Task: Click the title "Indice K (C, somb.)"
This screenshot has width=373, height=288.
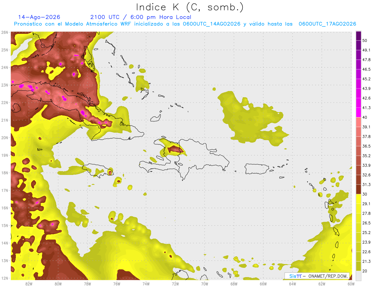Action: 190,7
